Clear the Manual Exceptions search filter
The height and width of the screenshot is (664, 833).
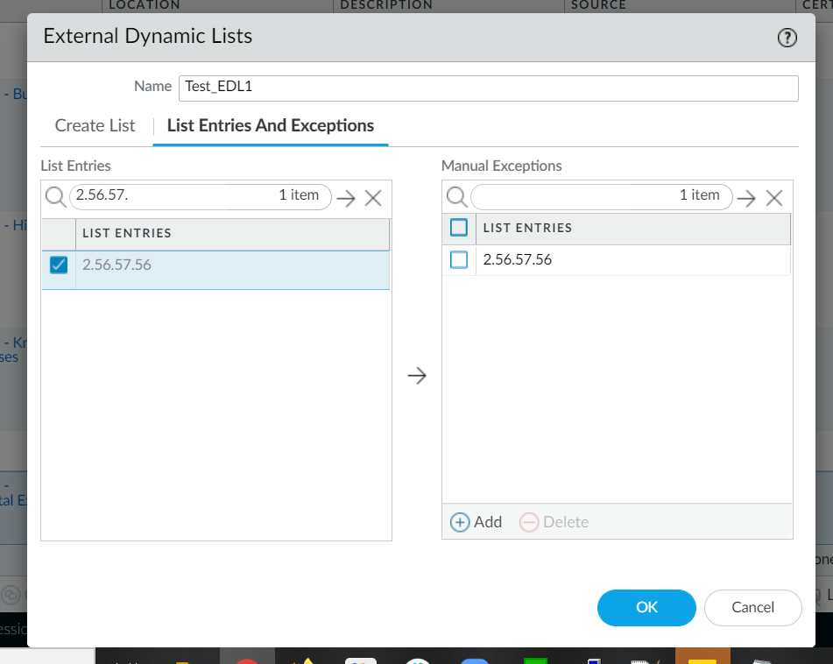pos(773,199)
